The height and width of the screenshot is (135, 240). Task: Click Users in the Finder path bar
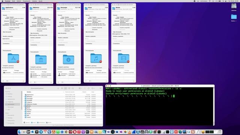33,123
